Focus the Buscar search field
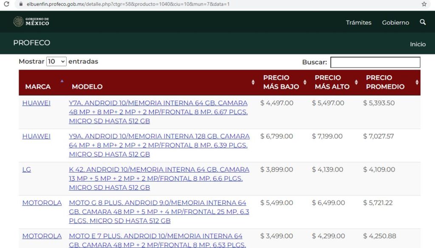This screenshot has width=435, height=248. point(376,62)
